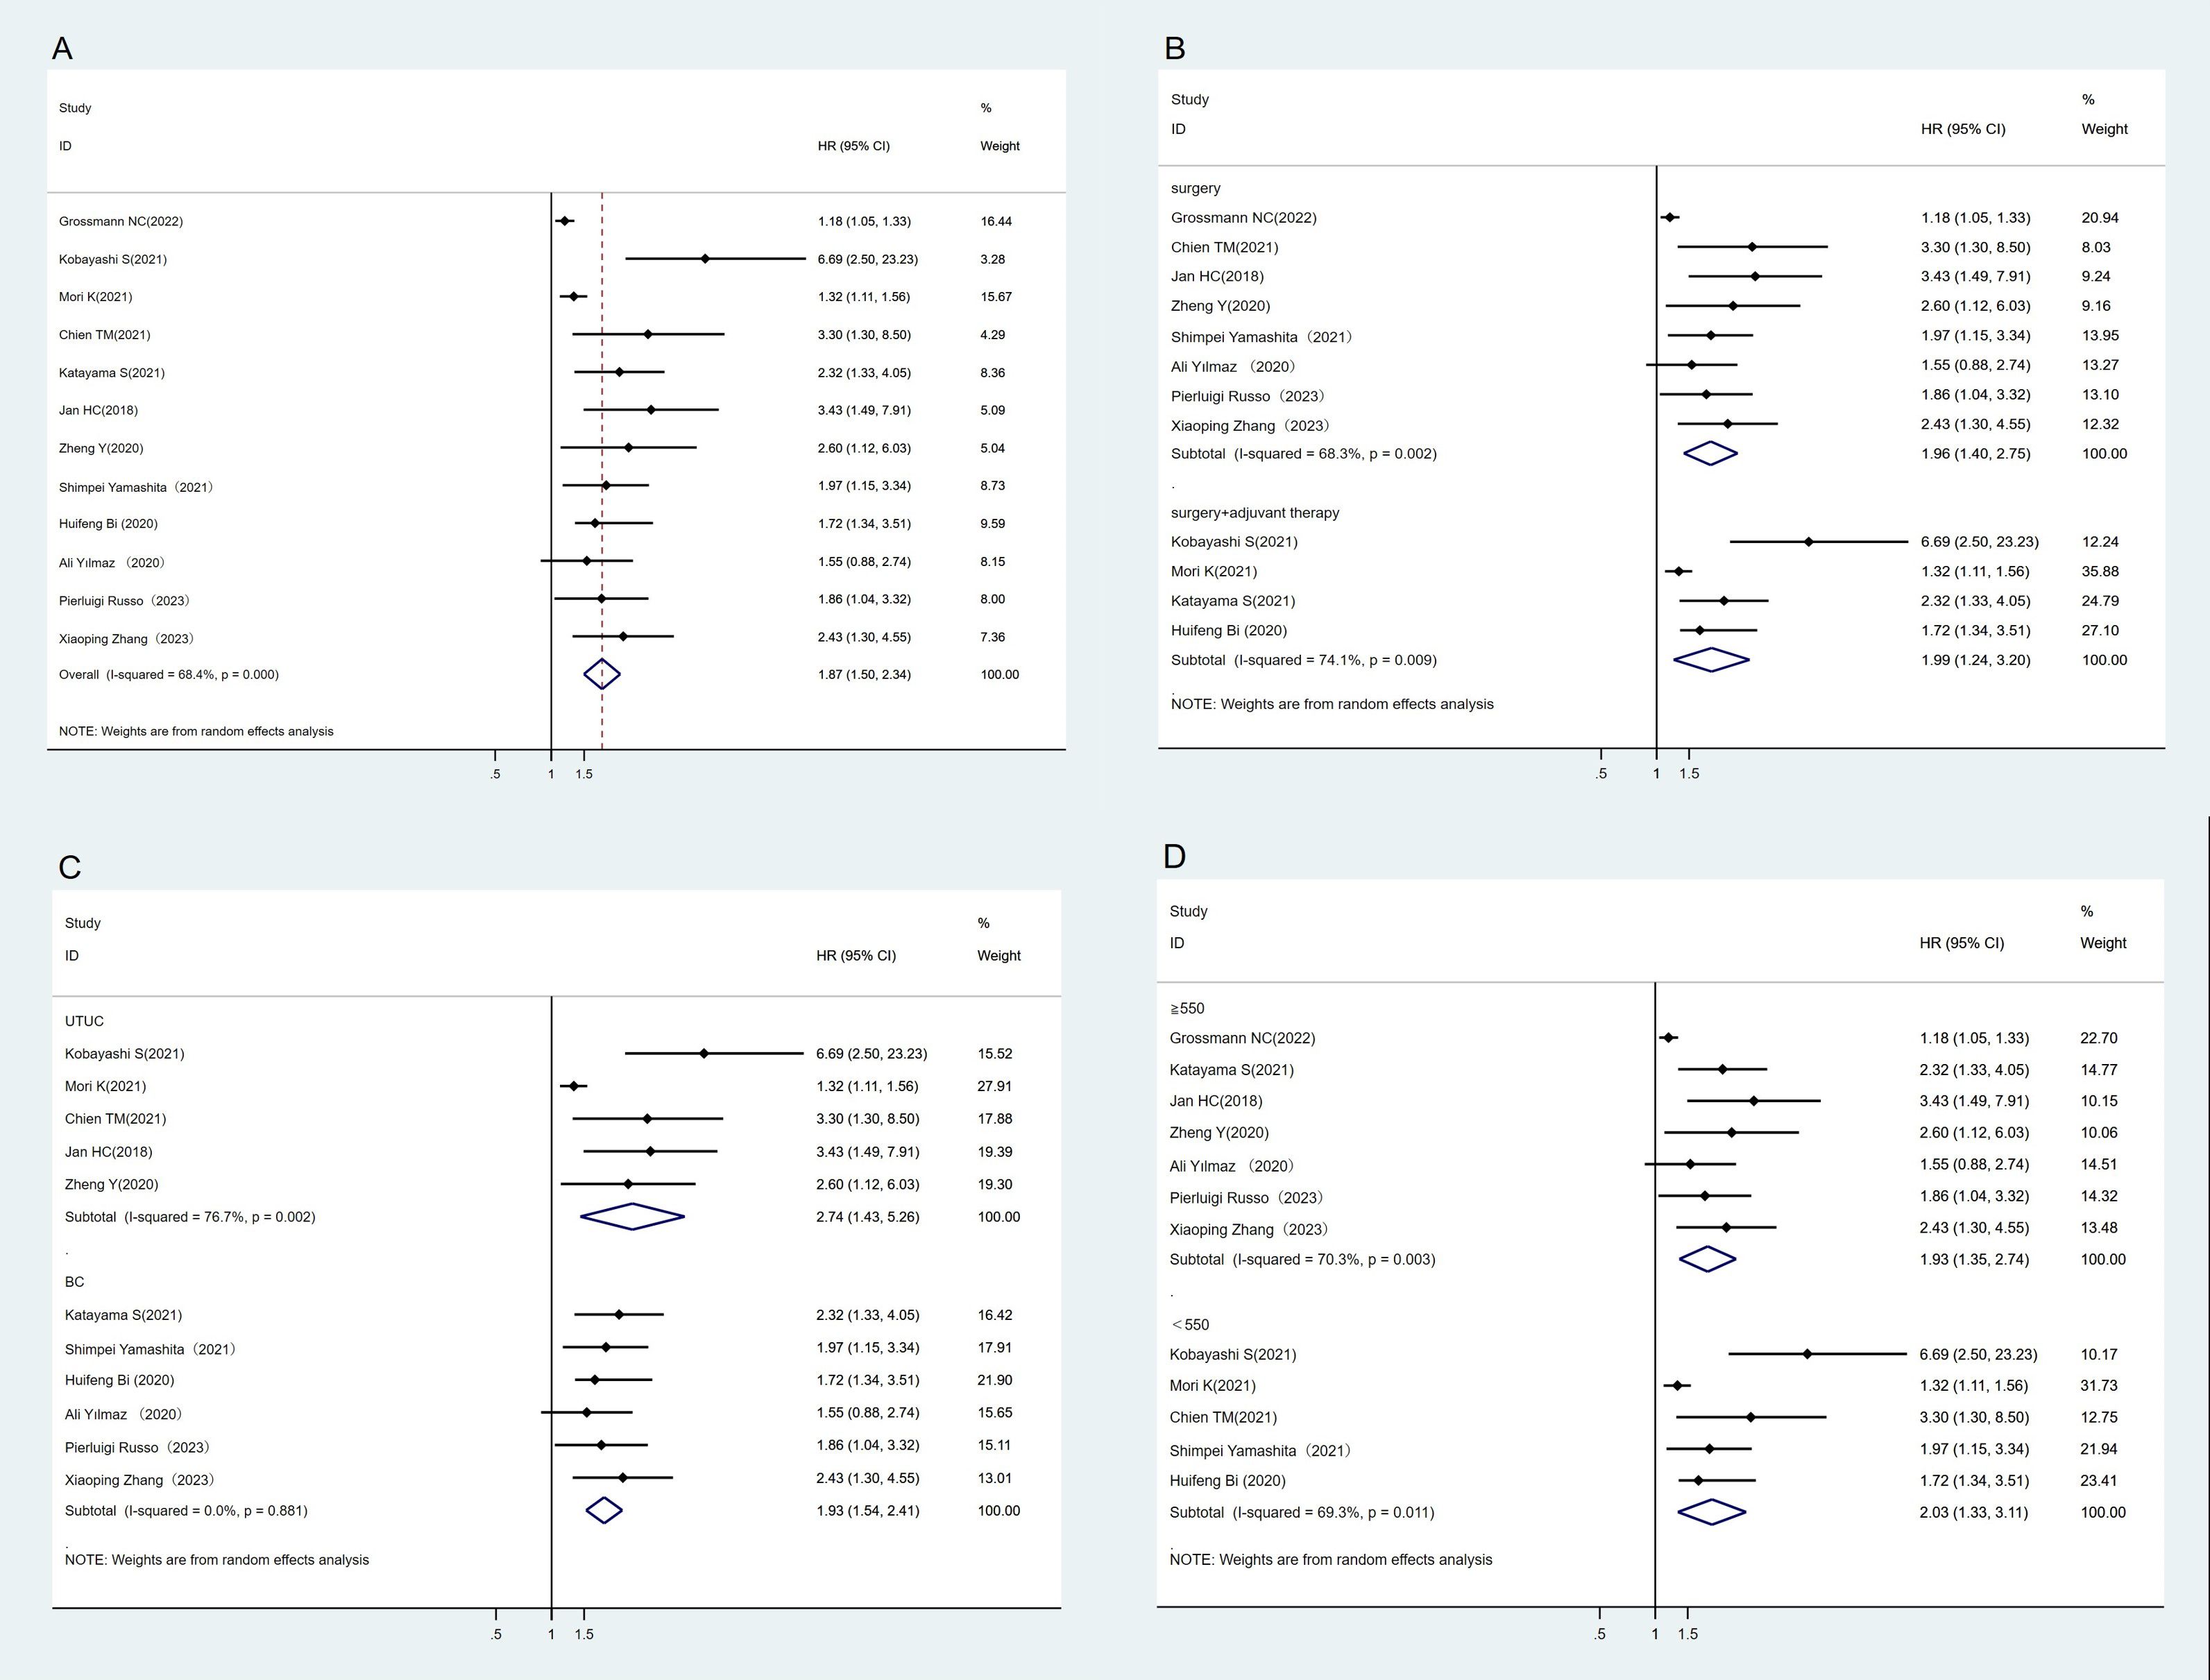This screenshot has width=2210, height=1680.
Task: Click the surgery subgroup diamond in panel B
Action: click(x=1711, y=453)
